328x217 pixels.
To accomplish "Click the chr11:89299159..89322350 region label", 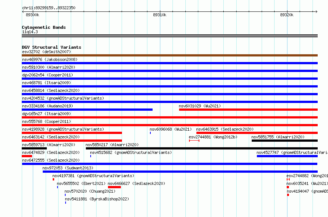I will pos(49,8).
